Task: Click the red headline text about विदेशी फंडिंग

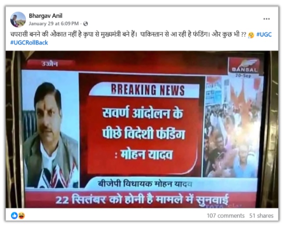Action: coord(143,134)
